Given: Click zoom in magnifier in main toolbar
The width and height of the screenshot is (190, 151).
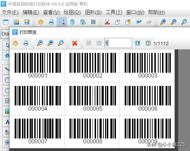Looking at the screenshot, I should tap(163, 22).
